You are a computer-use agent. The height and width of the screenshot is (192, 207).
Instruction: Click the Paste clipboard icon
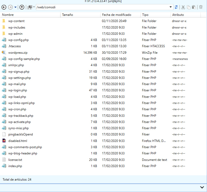pos(194,7)
